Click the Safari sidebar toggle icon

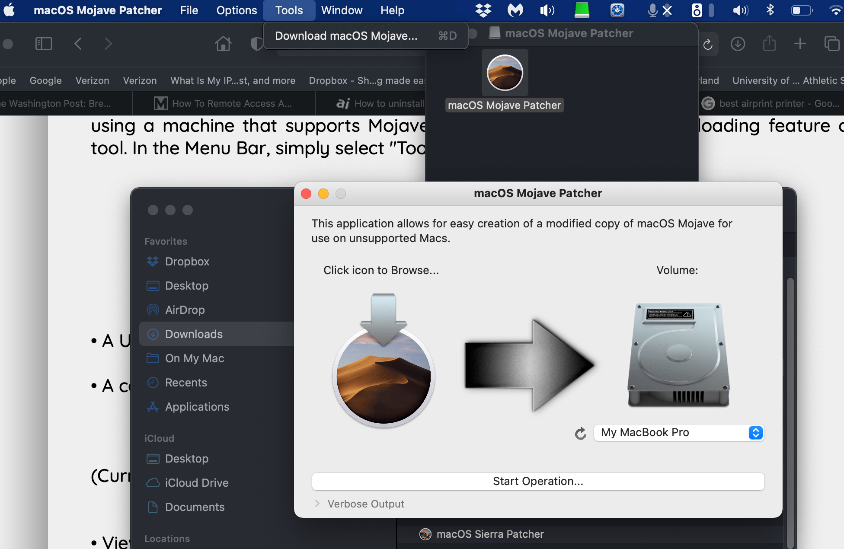pyautogui.click(x=44, y=44)
